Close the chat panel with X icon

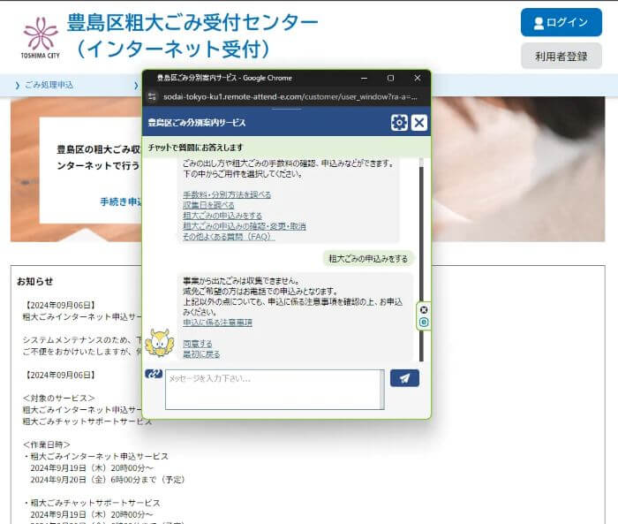pyautogui.click(x=419, y=123)
